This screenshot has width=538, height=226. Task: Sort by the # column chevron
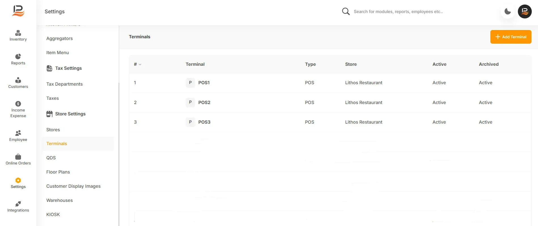[x=140, y=65]
